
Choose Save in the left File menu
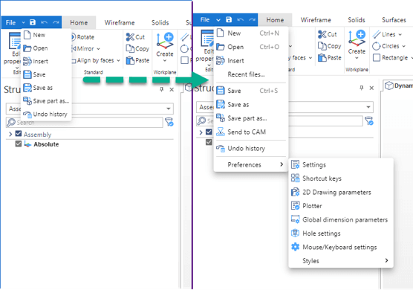click(x=46, y=74)
